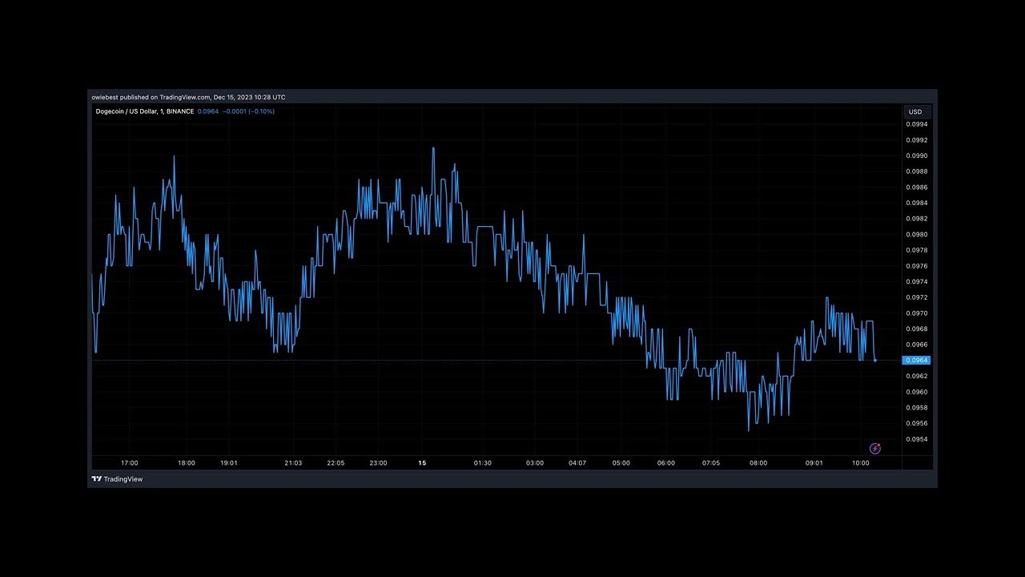Click the blue 0.0964 current price label
This screenshot has width=1025, height=577.
tap(917, 361)
